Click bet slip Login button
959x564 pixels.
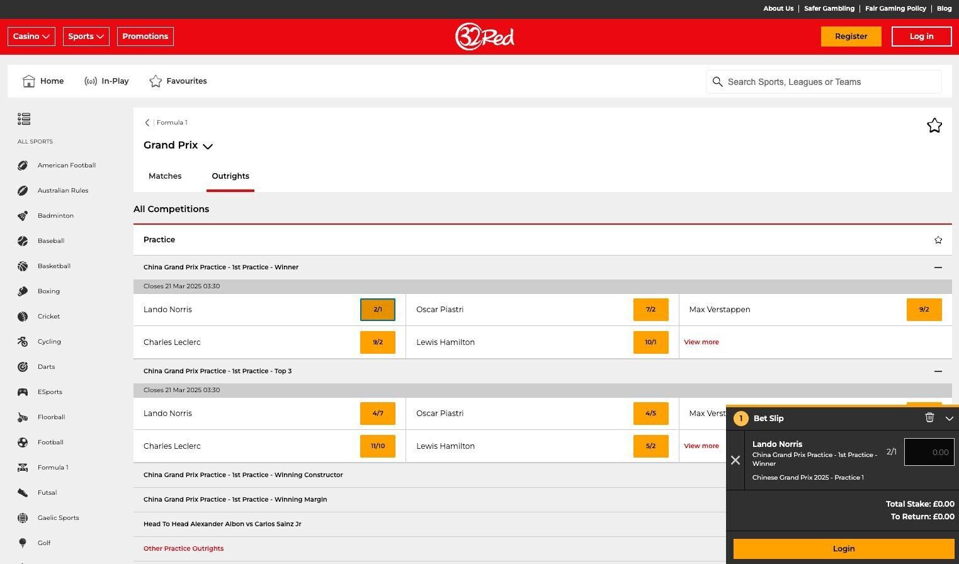coord(843,549)
